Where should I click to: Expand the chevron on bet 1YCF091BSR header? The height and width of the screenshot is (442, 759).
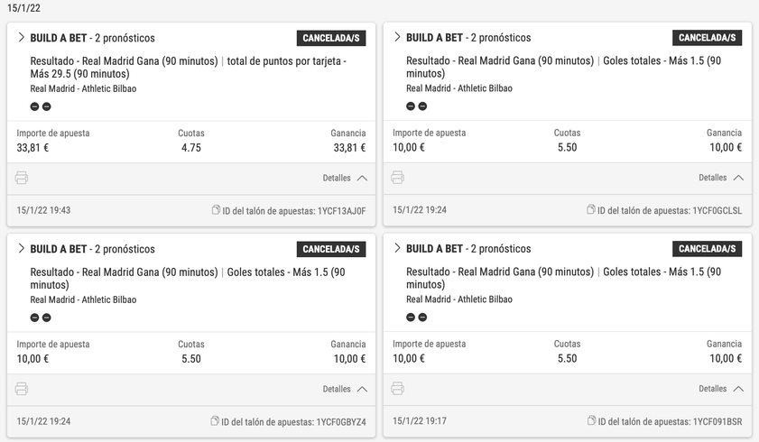397,247
